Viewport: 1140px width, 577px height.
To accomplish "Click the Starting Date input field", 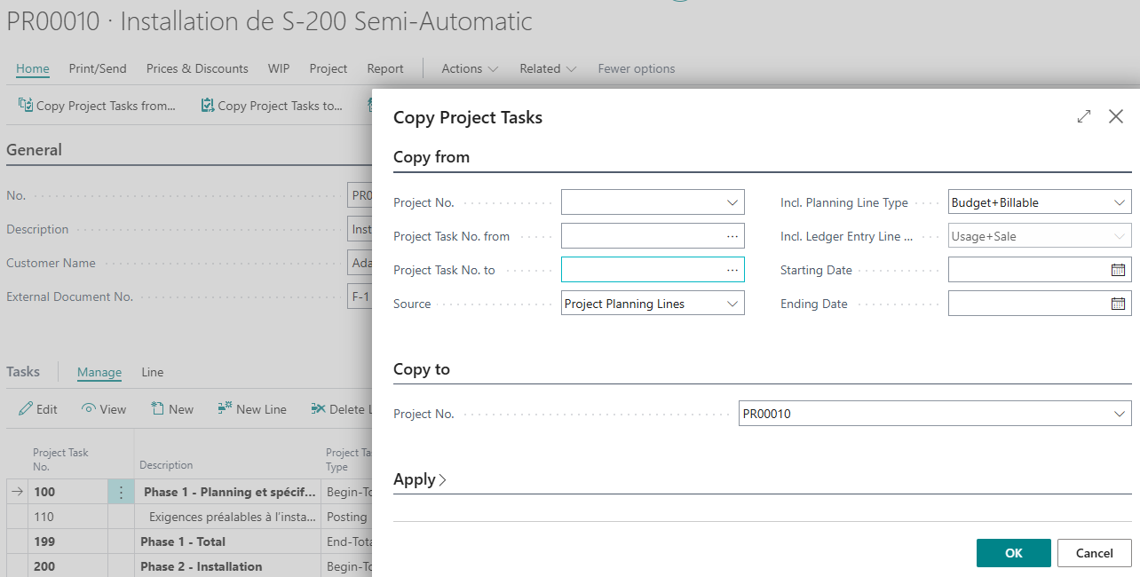I will click(x=1040, y=270).
